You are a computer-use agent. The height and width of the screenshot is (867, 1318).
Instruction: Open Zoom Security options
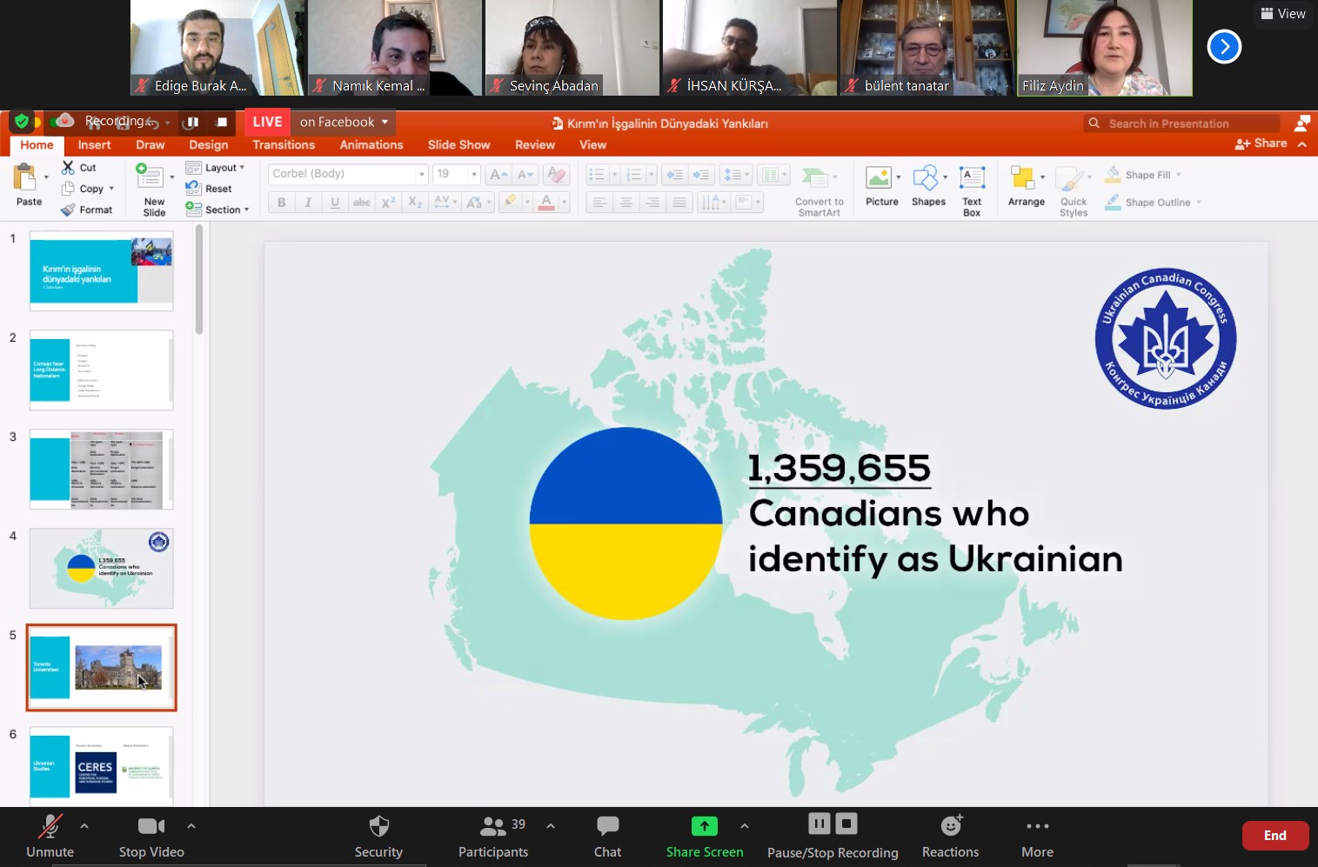[x=378, y=837]
